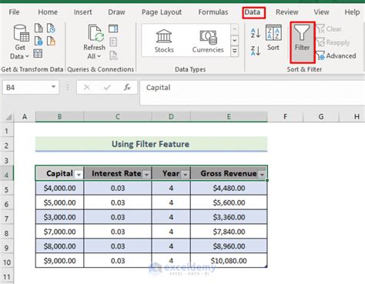
Task: Select column G header
Action: coord(321,117)
